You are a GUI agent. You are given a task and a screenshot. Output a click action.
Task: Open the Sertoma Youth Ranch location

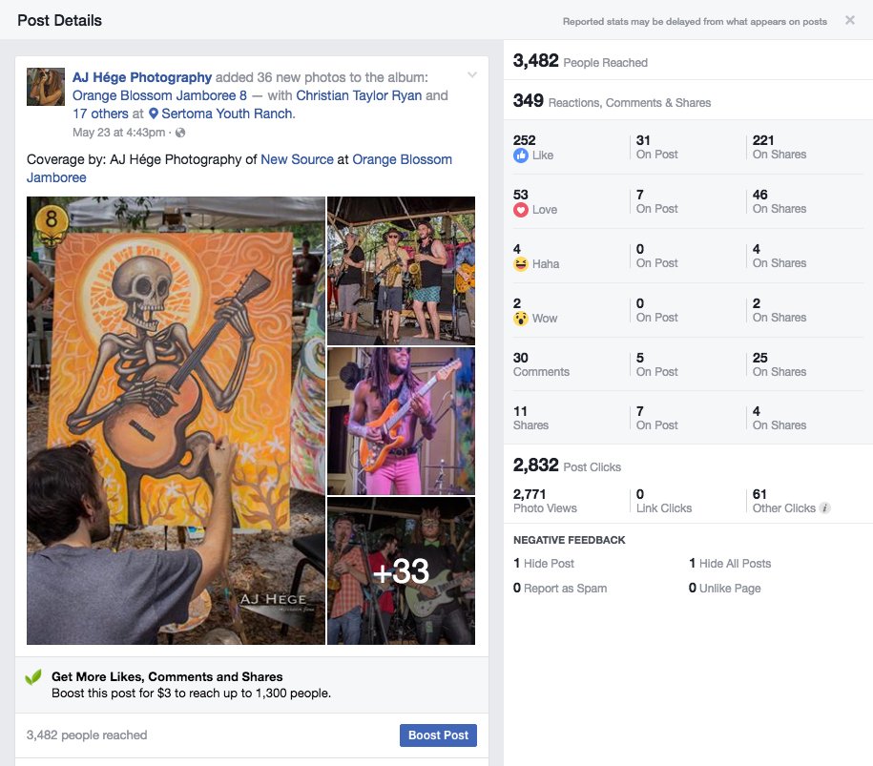(228, 114)
